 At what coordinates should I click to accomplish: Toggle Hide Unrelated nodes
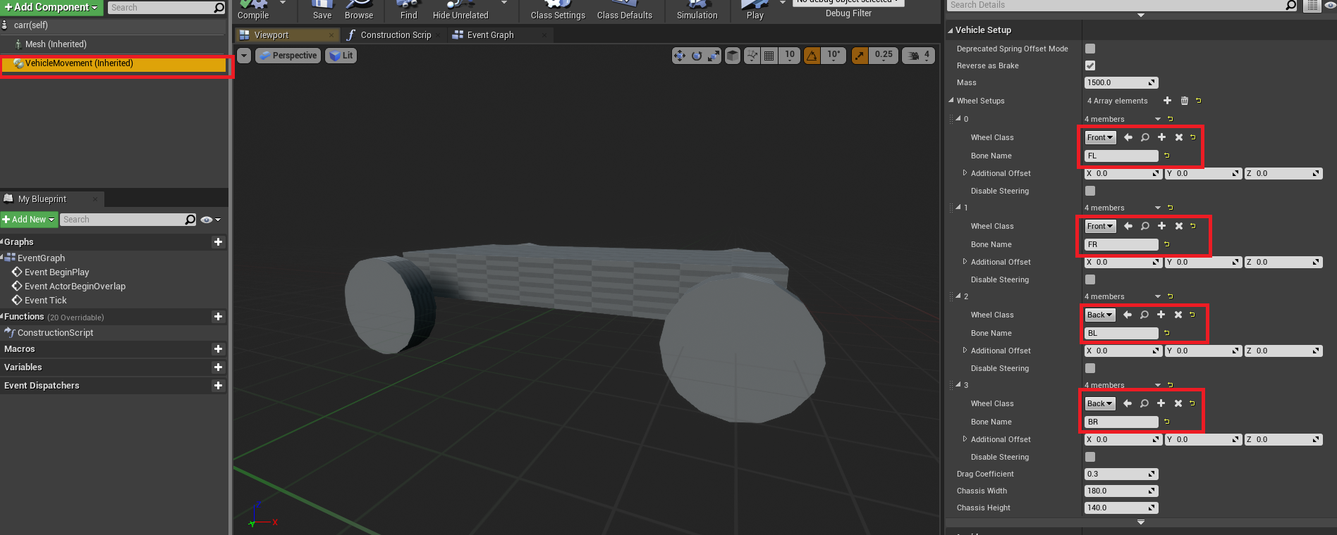(x=460, y=11)
